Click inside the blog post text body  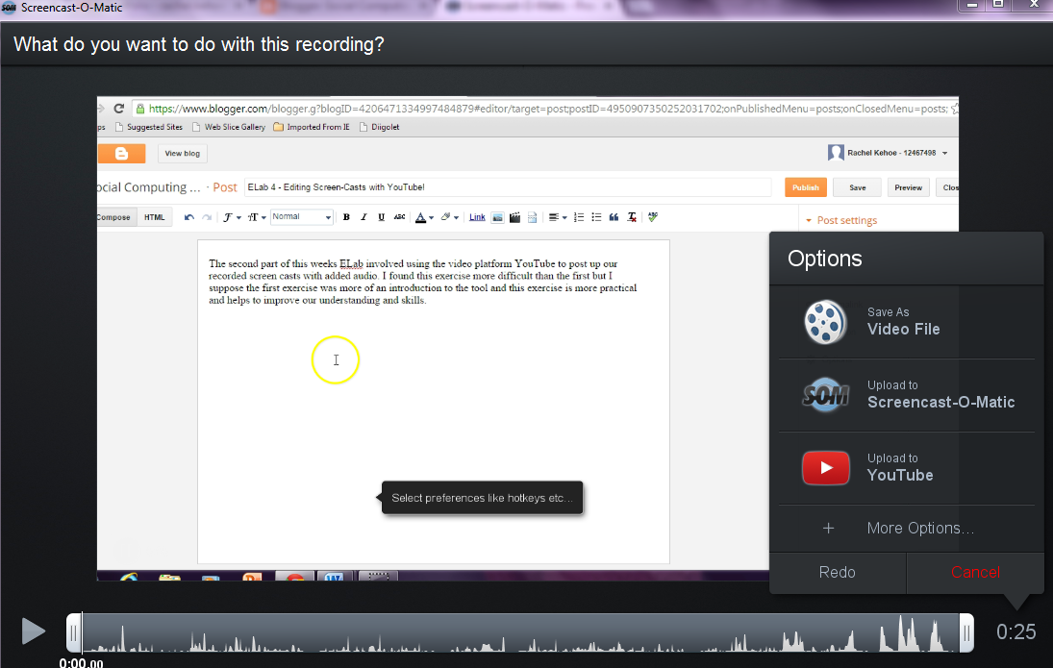[x=433, y=402]
